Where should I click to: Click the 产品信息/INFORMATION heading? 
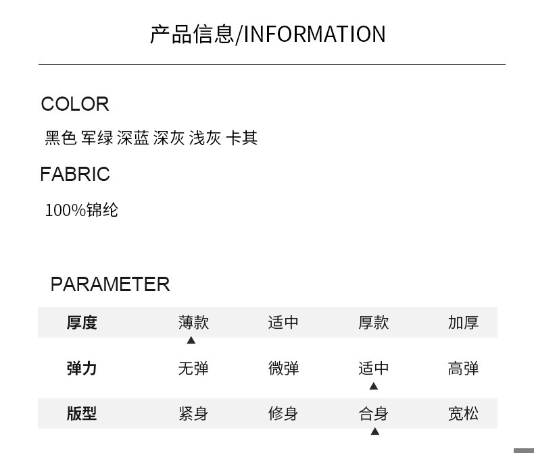click(268, 34)
